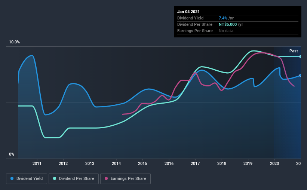Viewport: 307px width, 190px height.
Task: Toggle the Earnings Per Share legend button
Action: pos(125,179)
